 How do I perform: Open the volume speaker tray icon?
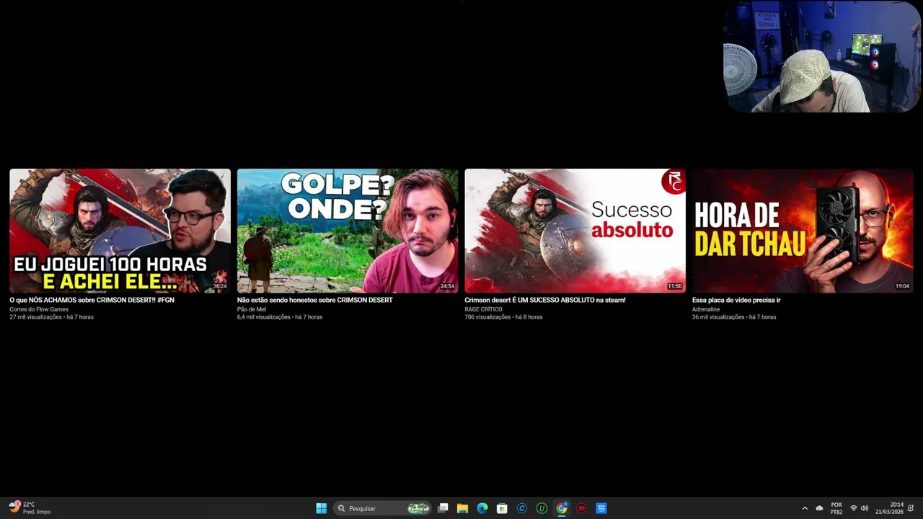click(865, 508)
